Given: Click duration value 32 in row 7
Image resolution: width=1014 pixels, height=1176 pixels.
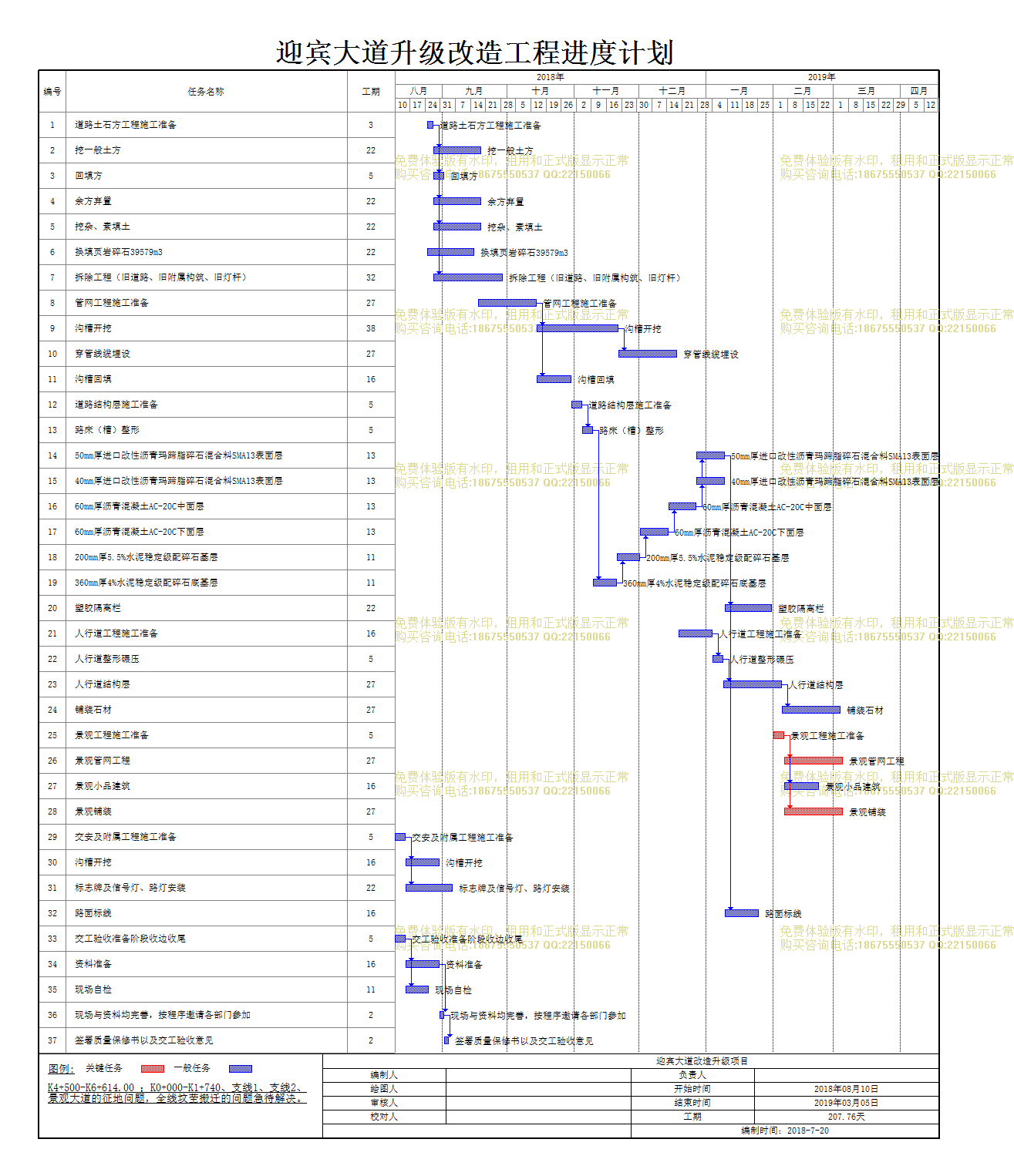Looking at the screenshot, I should (371, 277).
